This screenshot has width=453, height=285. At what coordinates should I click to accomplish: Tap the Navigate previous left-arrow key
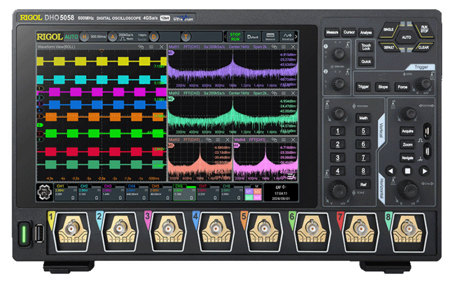pos(390,171)
